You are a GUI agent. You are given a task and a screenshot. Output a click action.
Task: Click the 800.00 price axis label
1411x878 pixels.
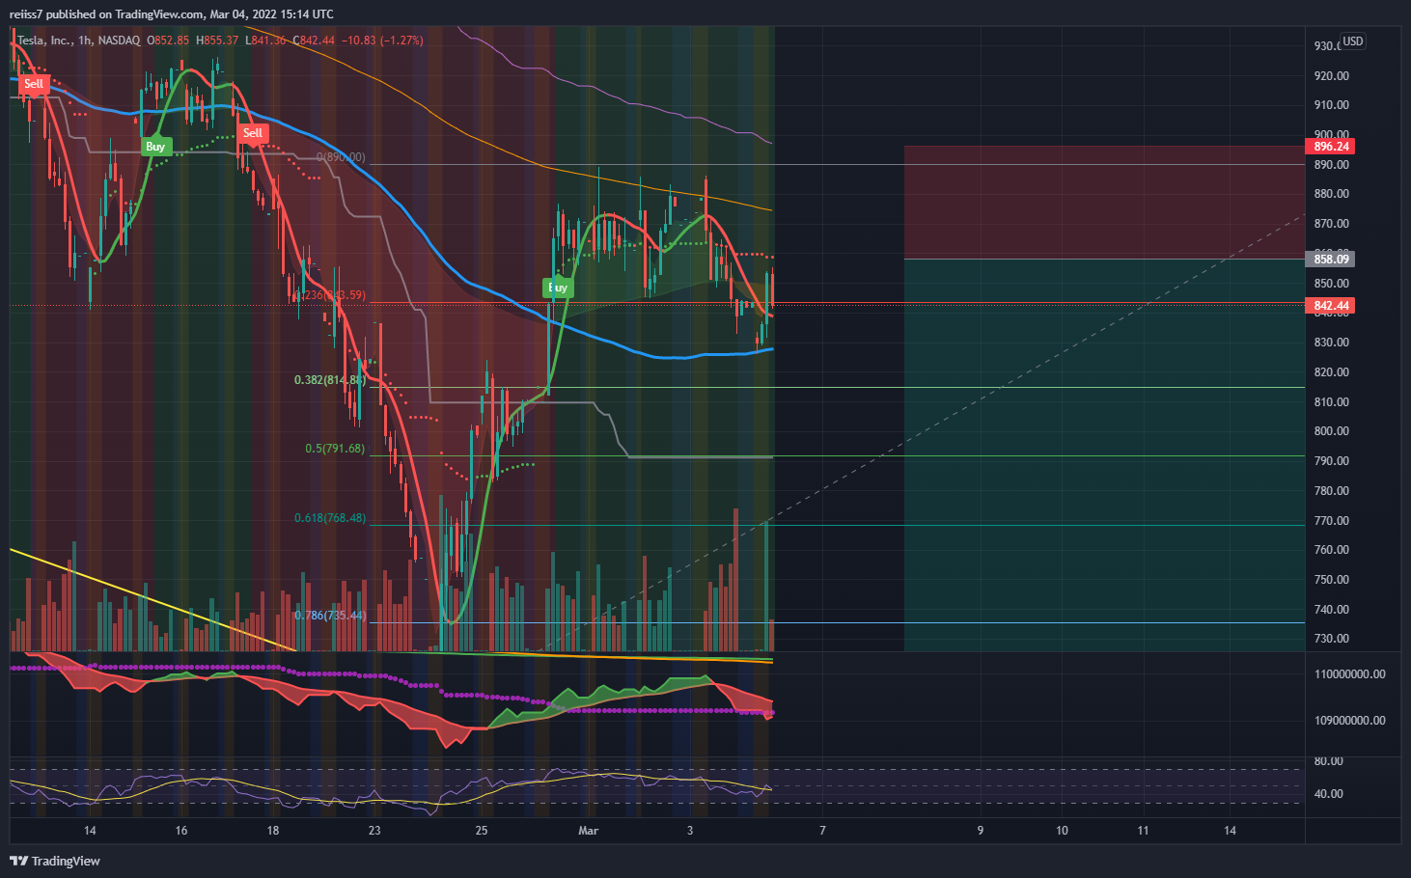click(1331, 431)
